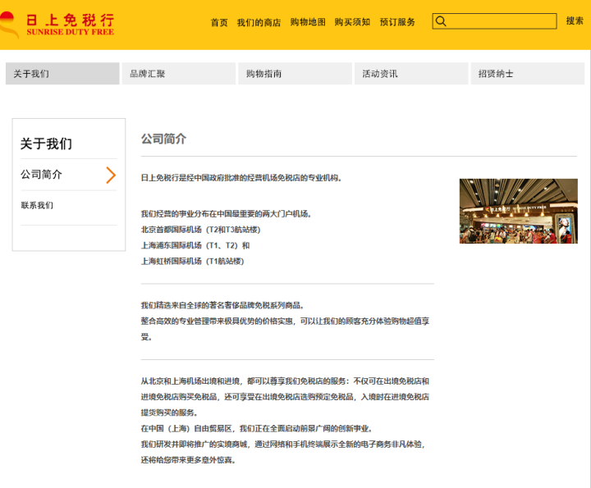This screenshot has height=488, width=591.
Task: Select 购买须知 in the top navigation
Action: (x=352, y=22)
